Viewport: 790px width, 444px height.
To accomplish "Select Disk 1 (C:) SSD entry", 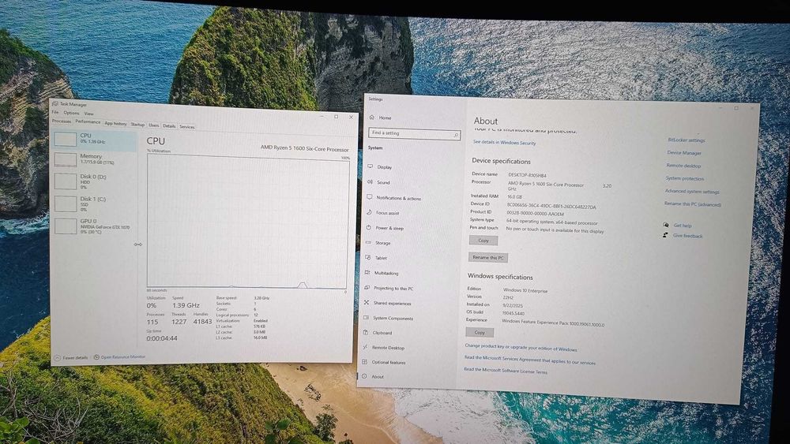I will (x=94, y=203).
